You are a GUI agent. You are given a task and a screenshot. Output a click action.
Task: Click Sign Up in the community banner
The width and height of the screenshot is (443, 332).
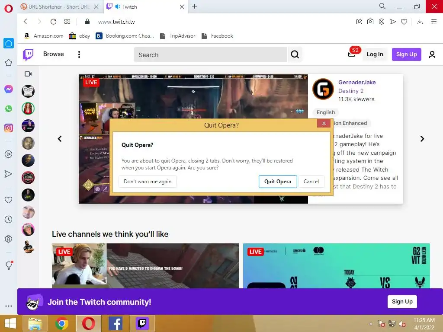[x=402, y=301]
